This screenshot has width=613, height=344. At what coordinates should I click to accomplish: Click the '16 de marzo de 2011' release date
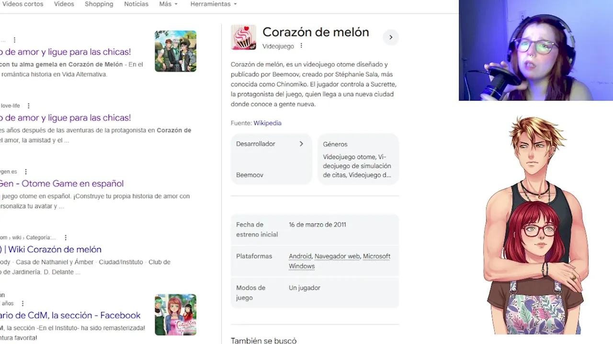317,225
